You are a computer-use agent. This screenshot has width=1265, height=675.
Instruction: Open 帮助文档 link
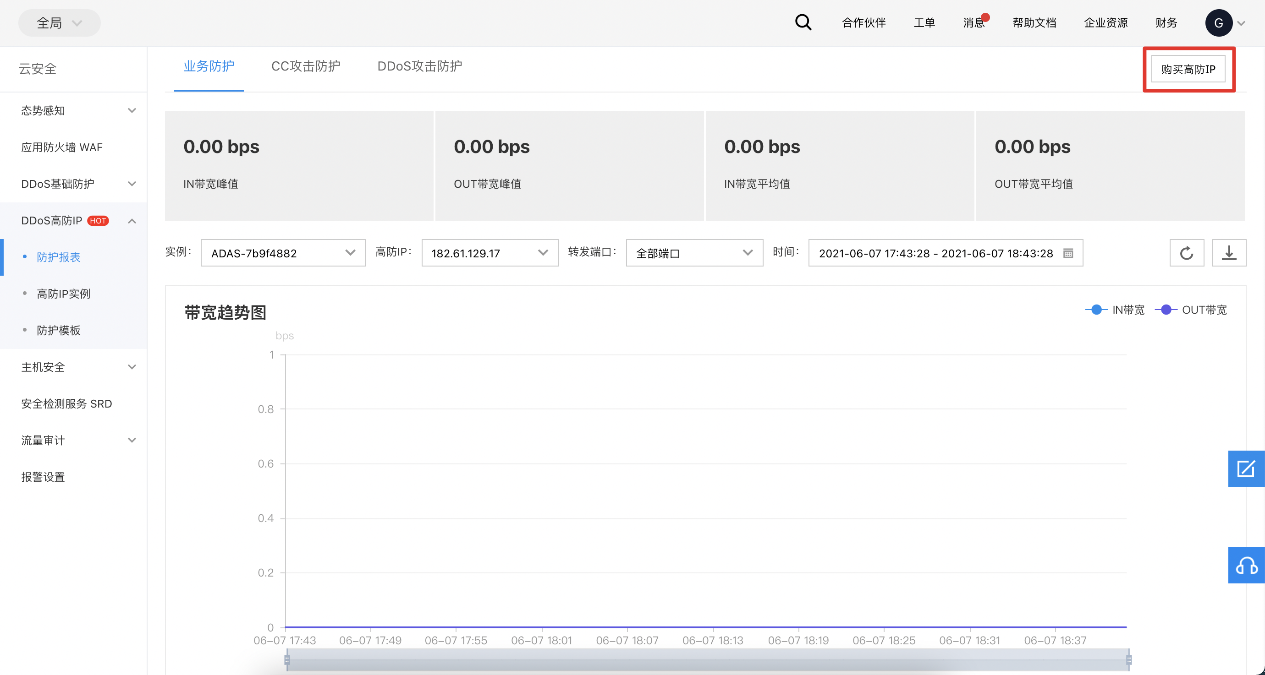click(x=1034, y=23)
